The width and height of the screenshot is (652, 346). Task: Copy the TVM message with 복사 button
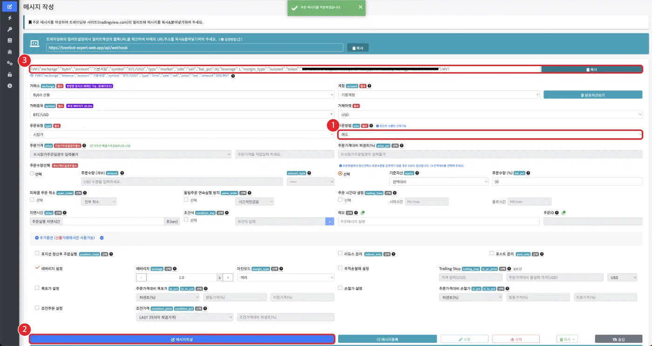tap(591, 69)
